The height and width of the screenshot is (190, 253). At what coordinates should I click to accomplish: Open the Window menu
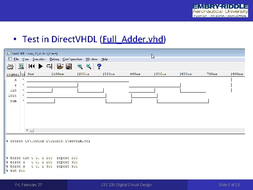91,59
